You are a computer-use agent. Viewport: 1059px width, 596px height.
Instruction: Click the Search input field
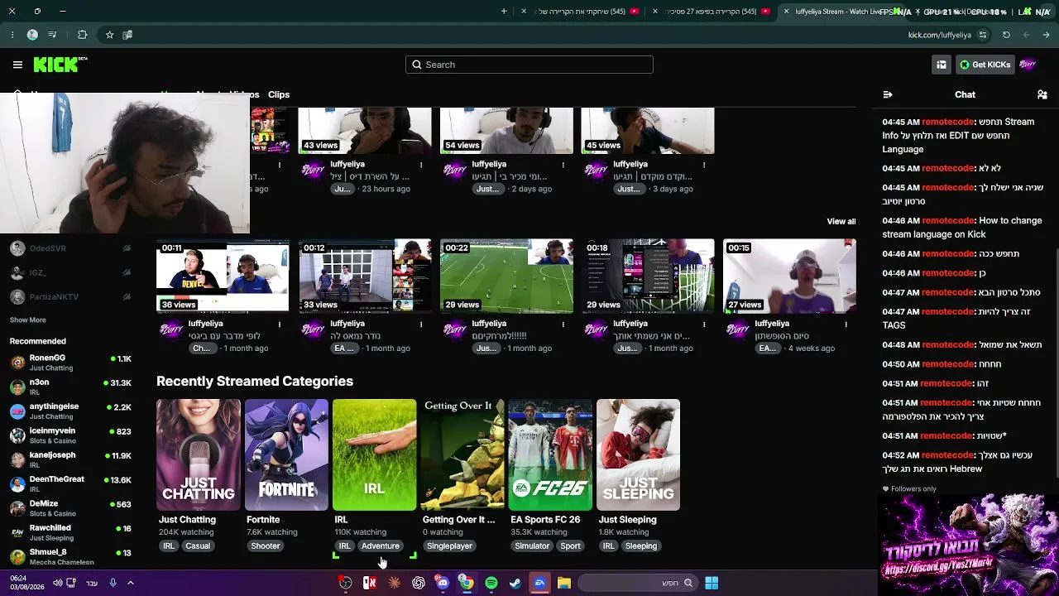[529, 65]
